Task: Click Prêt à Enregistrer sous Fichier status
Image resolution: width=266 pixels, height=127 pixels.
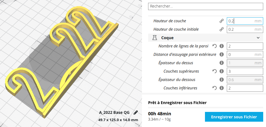Action: click(x=177, y=103)
